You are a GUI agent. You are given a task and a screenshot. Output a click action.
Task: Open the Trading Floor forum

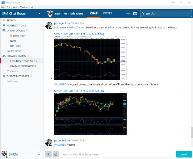[18, 36]
